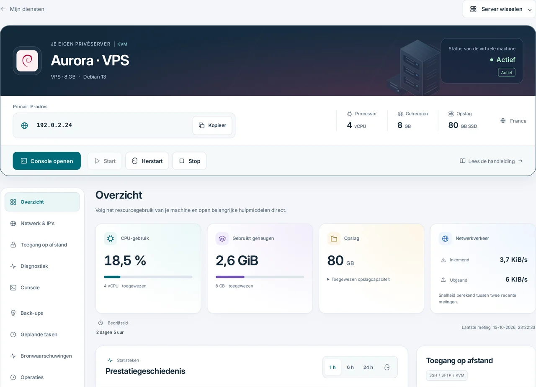Switch the chart to 24 h

tap(368, 367)
